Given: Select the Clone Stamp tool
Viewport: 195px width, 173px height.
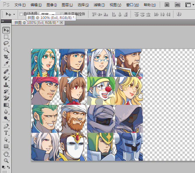Looking at the screenshot, I should 6,85.
